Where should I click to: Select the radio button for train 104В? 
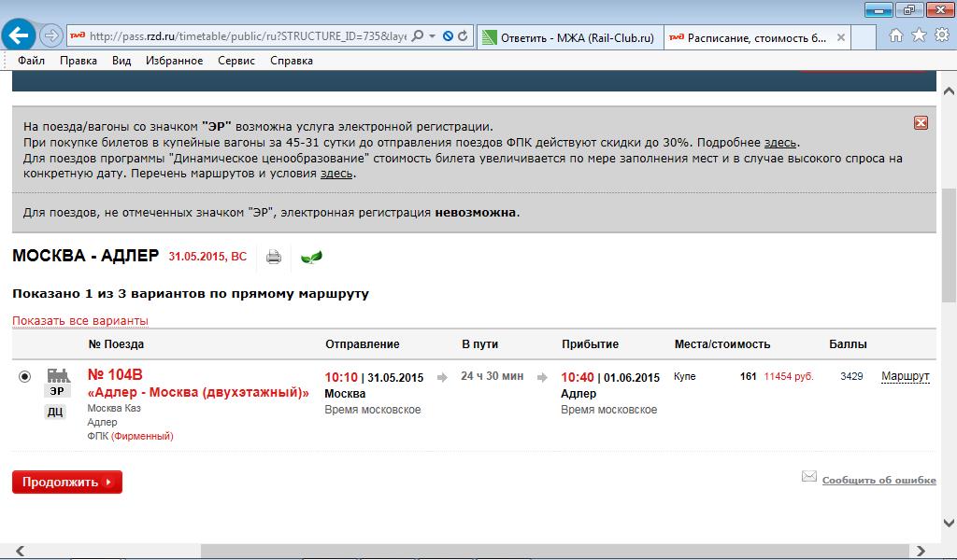[24, 376]
